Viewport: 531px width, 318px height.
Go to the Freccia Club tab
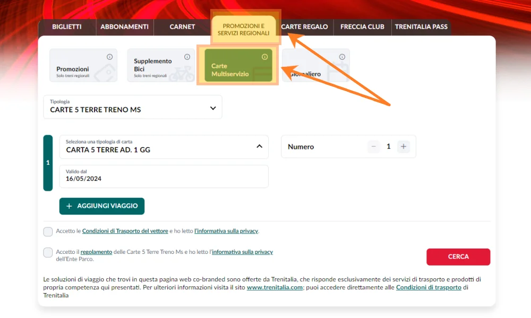coord(362,27)
